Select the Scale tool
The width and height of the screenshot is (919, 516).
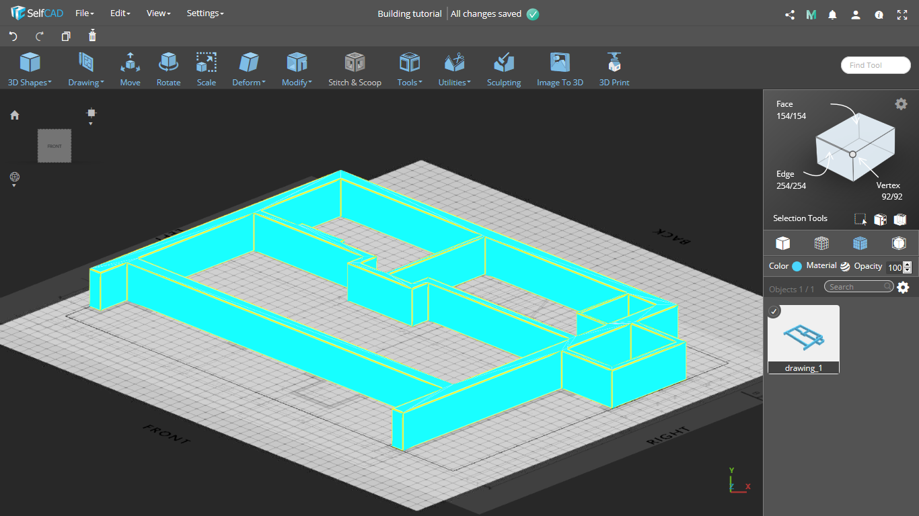pyautogui.click(x=207, y=70)
